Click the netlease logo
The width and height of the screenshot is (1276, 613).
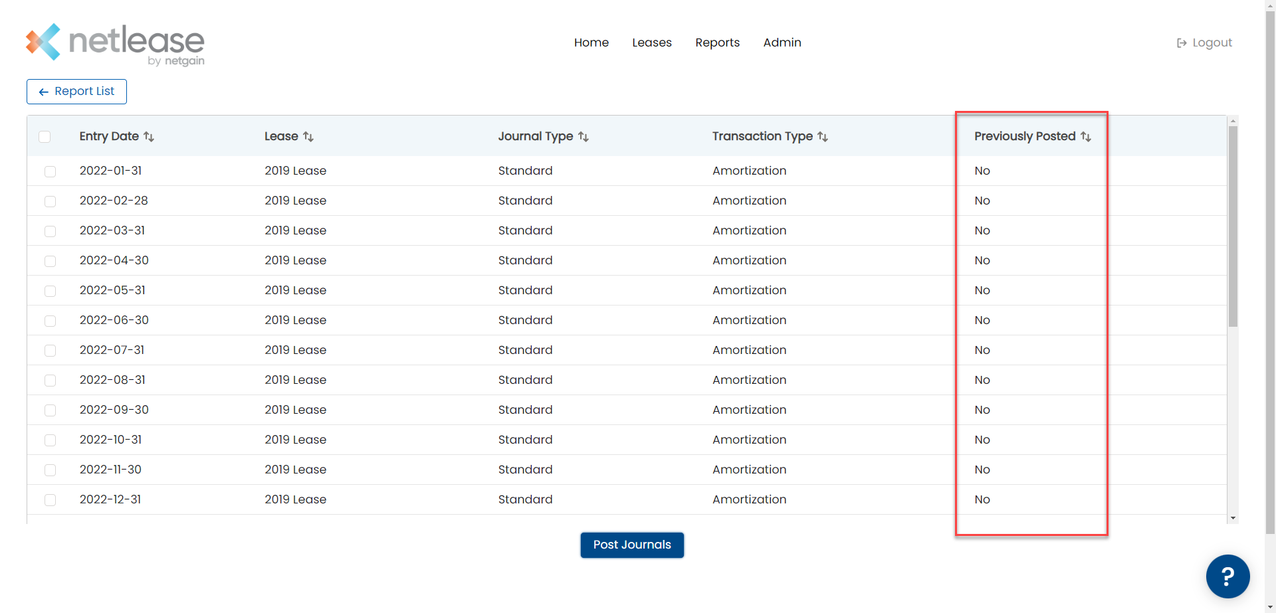[115, 44]
